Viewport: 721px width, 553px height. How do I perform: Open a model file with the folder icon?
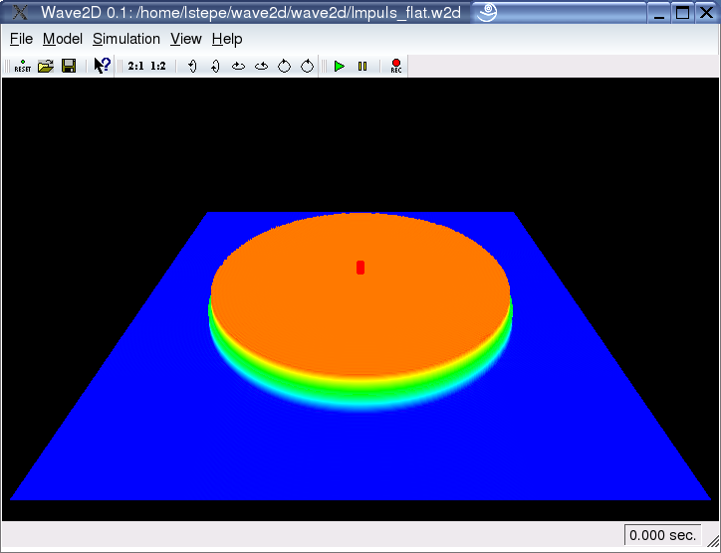coord(46,66)
